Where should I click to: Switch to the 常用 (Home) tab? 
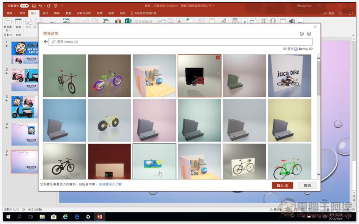pos(22,13)
